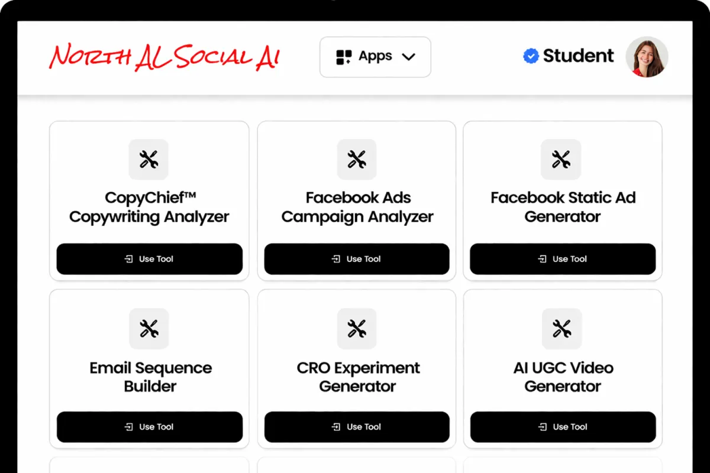710x473 pixels.
Task: Click the CopyChief Copywriting Analyzer tools icon
Action: click(149, 159)
